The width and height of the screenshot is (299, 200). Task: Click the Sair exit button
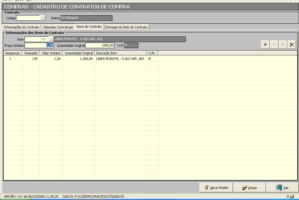(282, 188)
